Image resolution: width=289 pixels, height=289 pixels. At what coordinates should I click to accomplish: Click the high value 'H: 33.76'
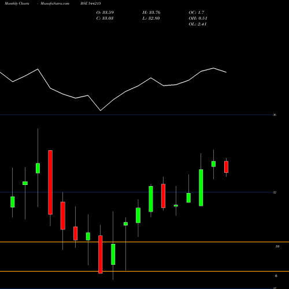(151, 13)
